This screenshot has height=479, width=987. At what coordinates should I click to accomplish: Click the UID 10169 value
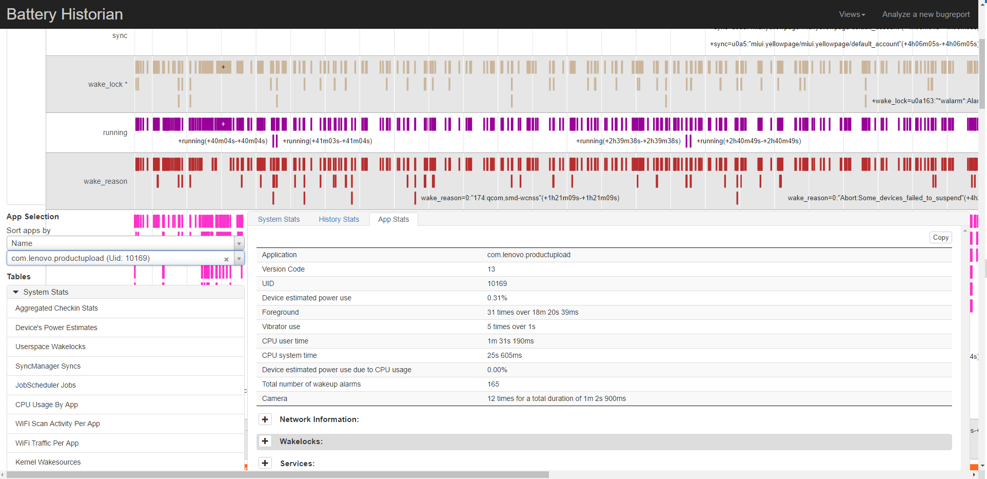click(497, 283)
